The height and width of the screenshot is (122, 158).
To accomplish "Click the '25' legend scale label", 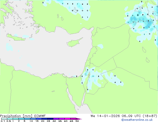I will click(48, 121).
